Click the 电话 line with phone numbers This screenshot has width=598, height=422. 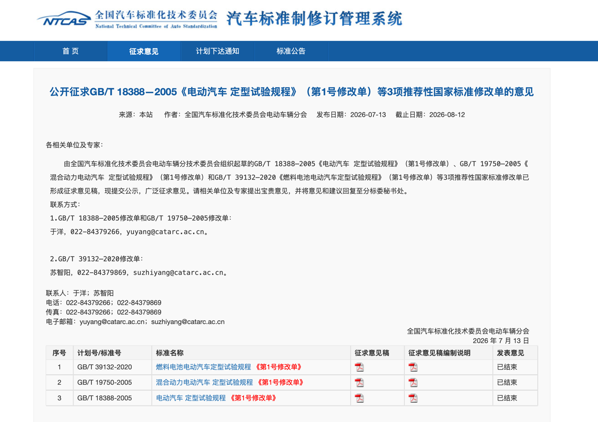point(104,302)
